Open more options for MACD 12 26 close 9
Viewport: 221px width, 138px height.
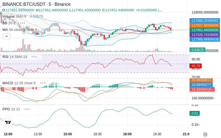click(x=43, y=83)
